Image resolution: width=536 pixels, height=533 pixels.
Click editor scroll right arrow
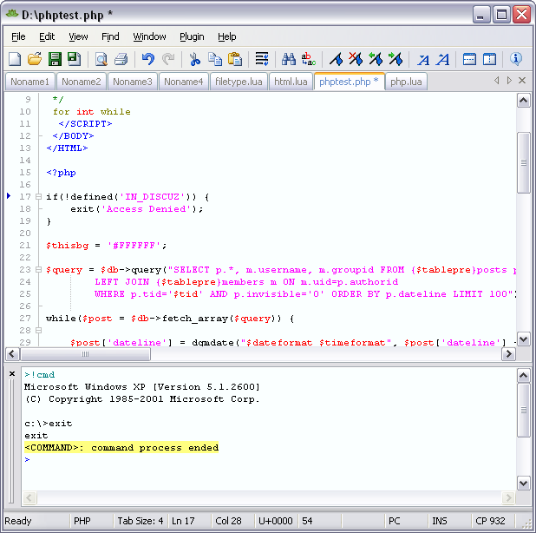pyautogui.click(x=508, y=353)
